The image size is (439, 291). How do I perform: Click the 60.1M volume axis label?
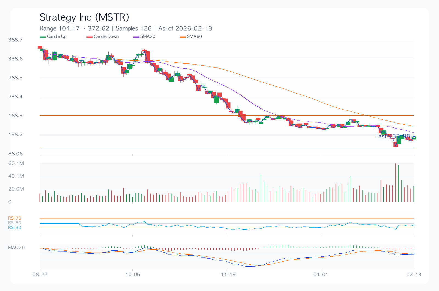pyautogui.click(x=16, y=163)
